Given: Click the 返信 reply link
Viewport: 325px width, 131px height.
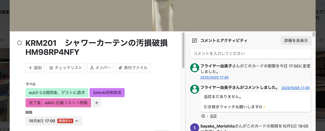Looking at the screenshot, I should (x=213, y=116).
